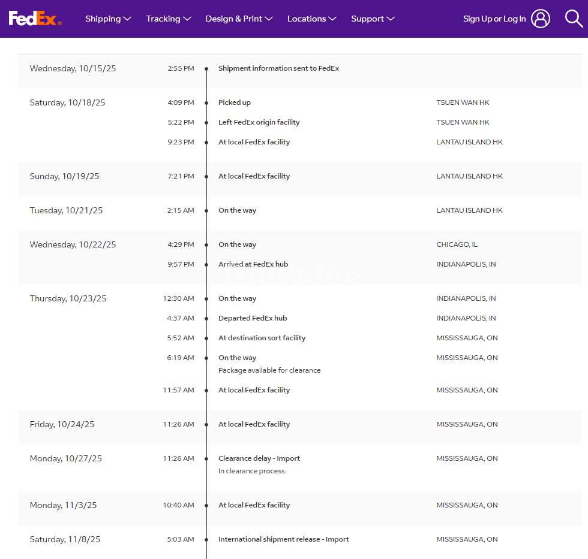The height and width of the screenshot is (559, 588).
Task: Open search with the magnifier icon
Action: [574, 19]
